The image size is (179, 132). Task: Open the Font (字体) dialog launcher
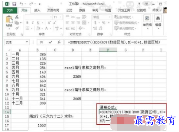(x=62, y=35)
